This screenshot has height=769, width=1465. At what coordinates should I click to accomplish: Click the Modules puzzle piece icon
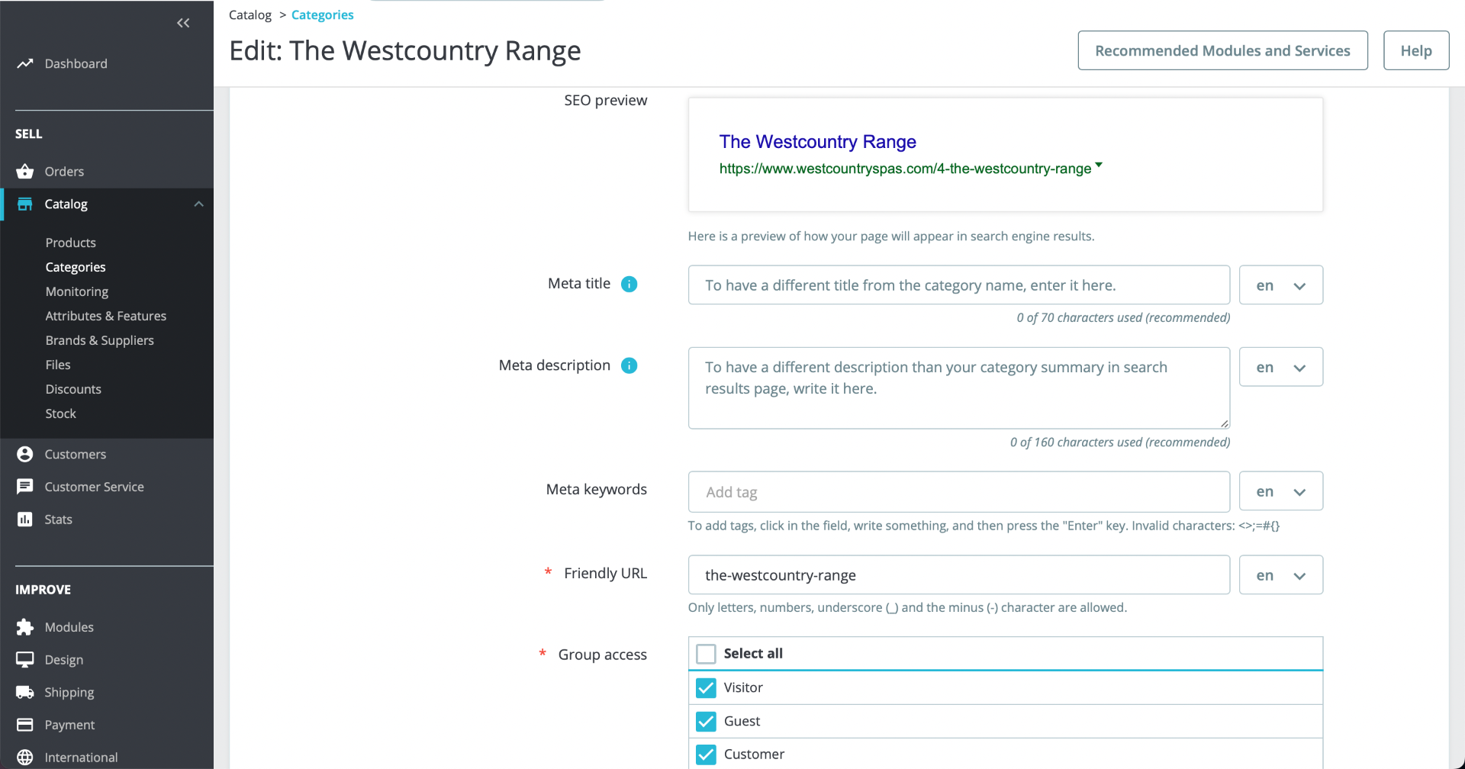[25, 627]
